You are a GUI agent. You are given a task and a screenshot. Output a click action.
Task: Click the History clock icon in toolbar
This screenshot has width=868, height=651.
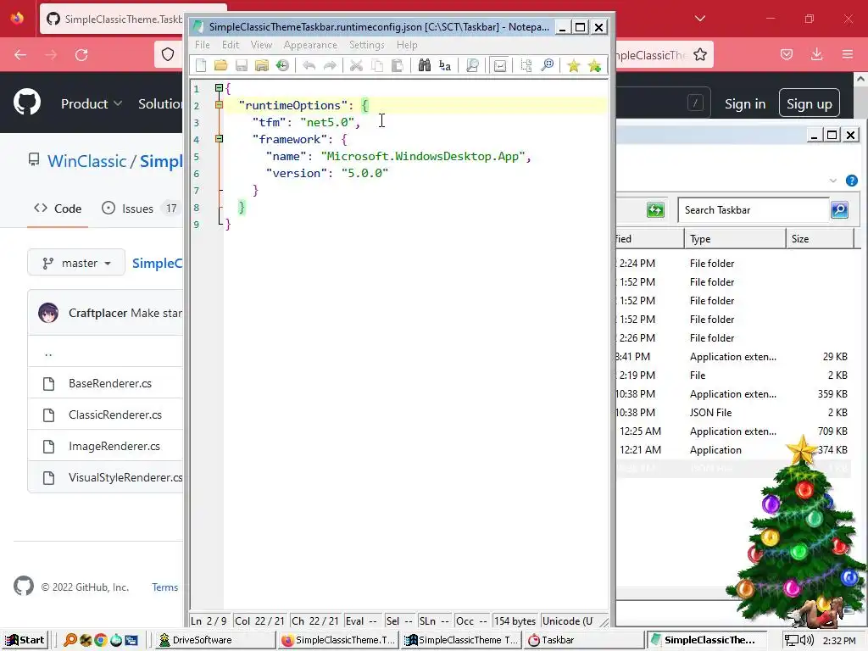[282, 66]
